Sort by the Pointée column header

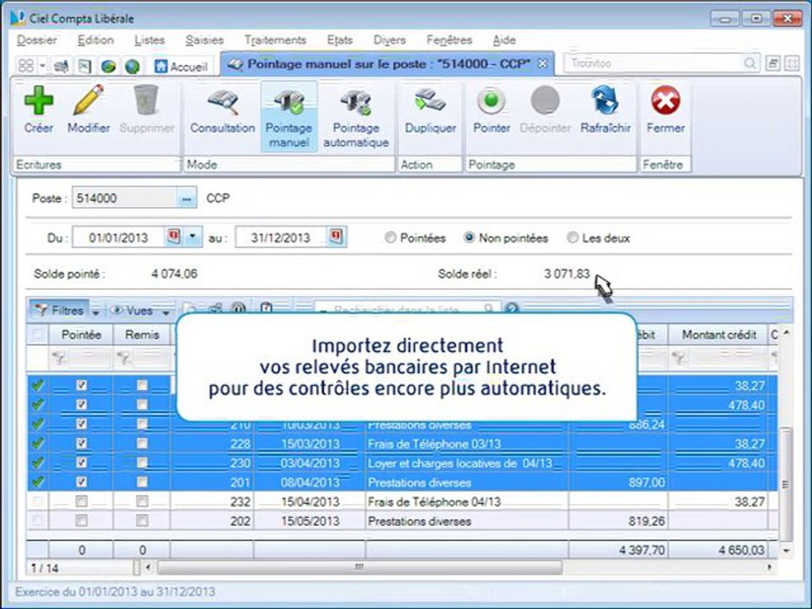pos(81,335)
